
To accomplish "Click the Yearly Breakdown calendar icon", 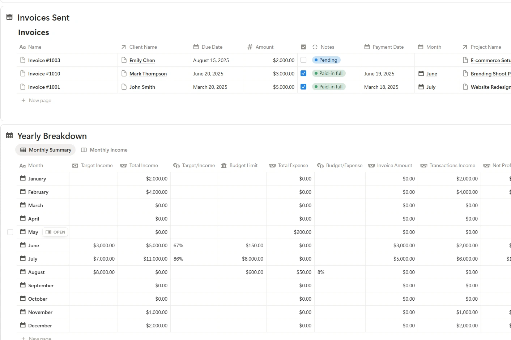I will coord(9,136).
